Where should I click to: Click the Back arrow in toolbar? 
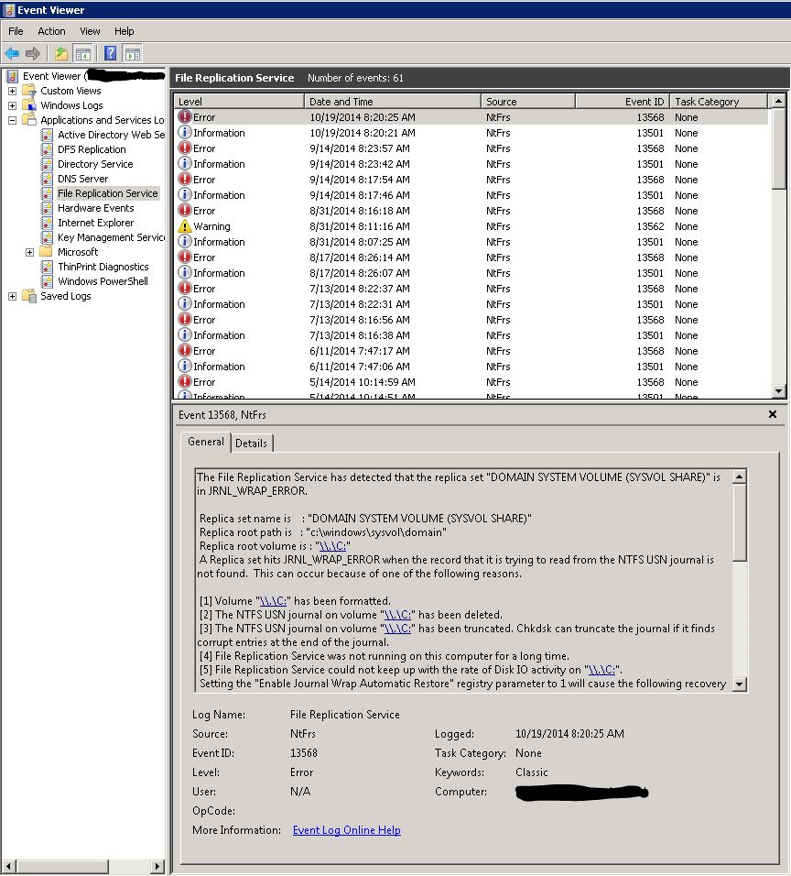pyautogui.click(x=12, y=54)
